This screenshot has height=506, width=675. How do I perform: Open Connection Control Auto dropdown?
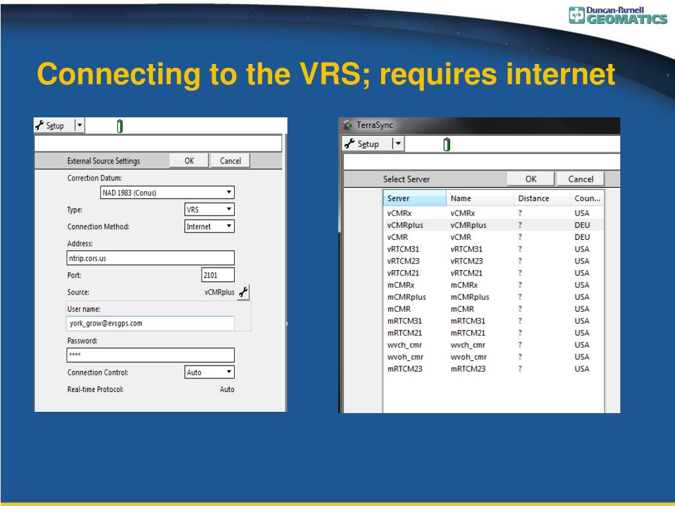209,372
